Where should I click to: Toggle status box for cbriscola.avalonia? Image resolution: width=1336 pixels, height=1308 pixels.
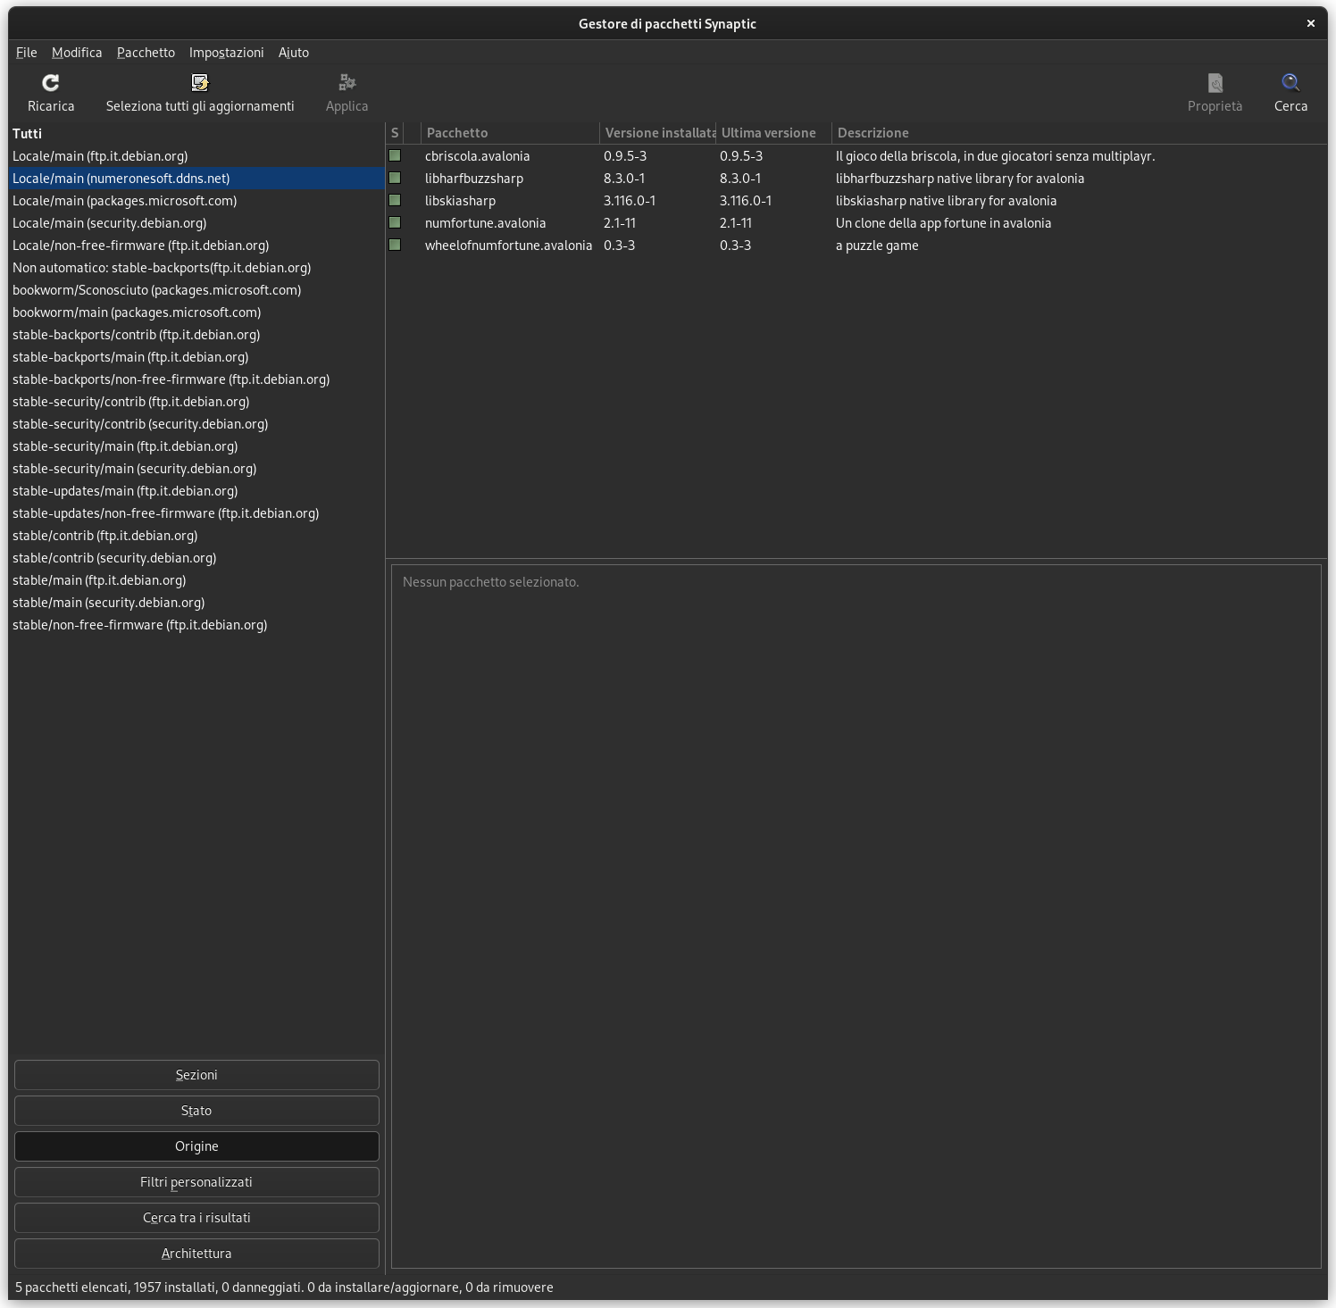395,155
